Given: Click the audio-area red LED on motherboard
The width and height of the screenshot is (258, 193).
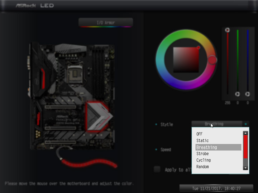Looking at the screenshot, I should click(x=38, y=119).
